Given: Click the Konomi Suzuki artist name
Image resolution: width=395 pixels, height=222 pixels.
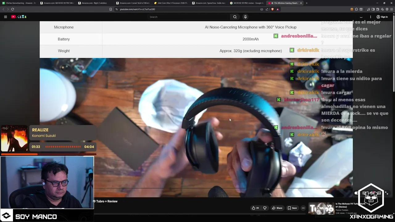Looking at the screenshot, I should tap(44, 136).
